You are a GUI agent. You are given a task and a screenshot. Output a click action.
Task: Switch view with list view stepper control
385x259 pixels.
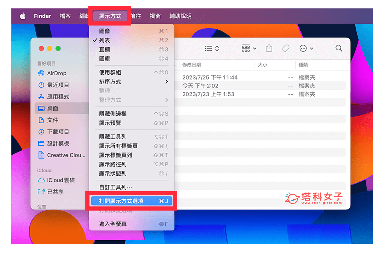click(x=212, y=48)
